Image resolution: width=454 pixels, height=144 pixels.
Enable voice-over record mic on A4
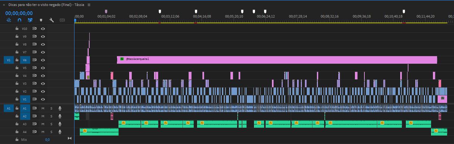tap(59, 132)
